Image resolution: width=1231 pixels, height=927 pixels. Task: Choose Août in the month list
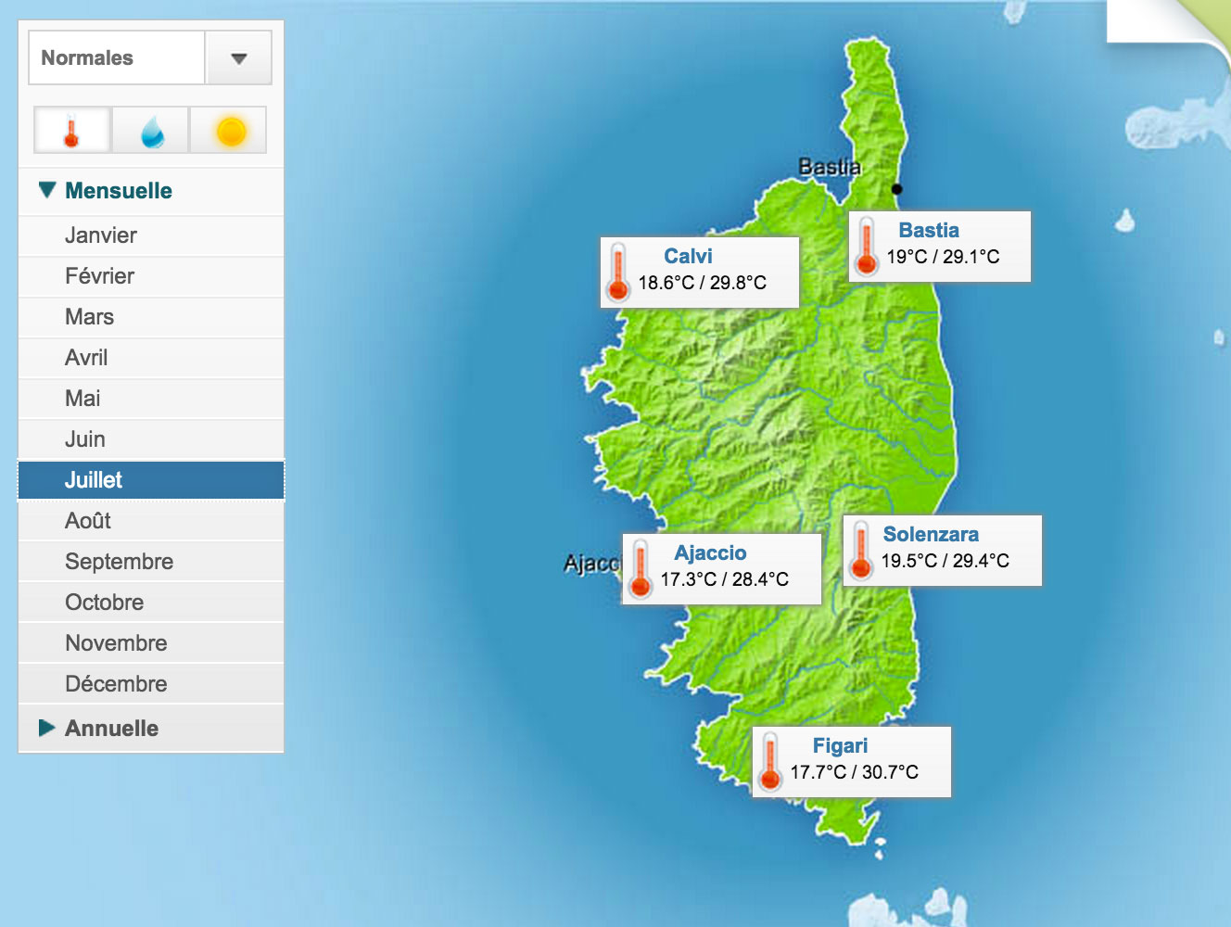coord(151,521)
